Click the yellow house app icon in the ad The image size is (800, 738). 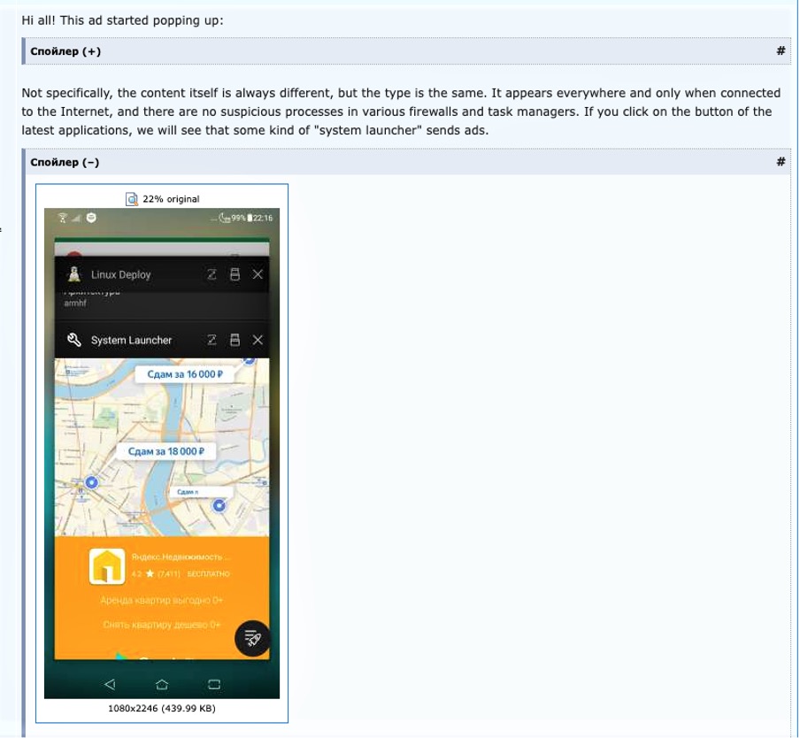107,566
